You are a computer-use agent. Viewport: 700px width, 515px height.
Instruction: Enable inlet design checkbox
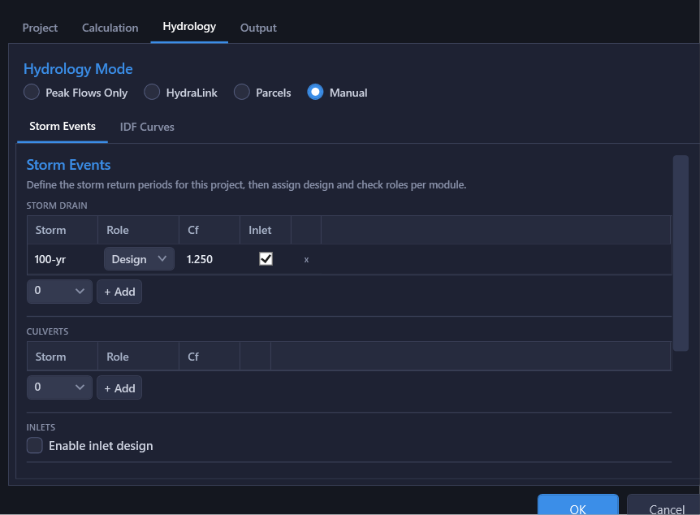(34, 445)
